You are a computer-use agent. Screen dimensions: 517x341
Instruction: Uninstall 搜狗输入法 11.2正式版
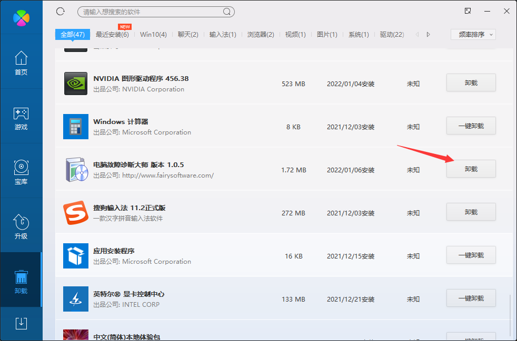click(x=471, y=212)
